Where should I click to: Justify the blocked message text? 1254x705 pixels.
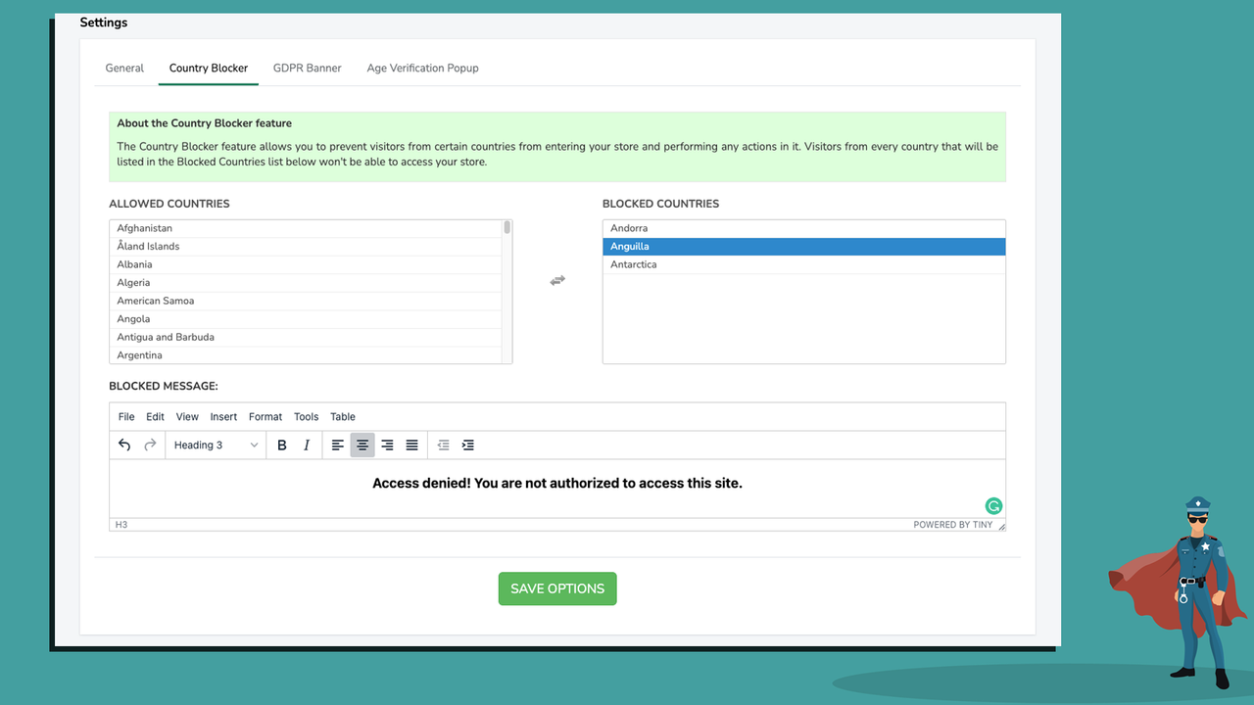(411, 445)
